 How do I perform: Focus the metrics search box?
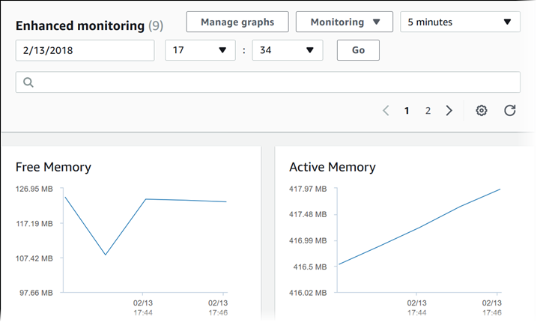277,82
